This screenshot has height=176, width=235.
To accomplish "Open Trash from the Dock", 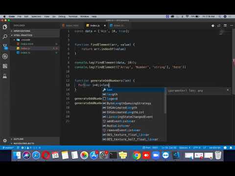I will click(x=218, y=155).
